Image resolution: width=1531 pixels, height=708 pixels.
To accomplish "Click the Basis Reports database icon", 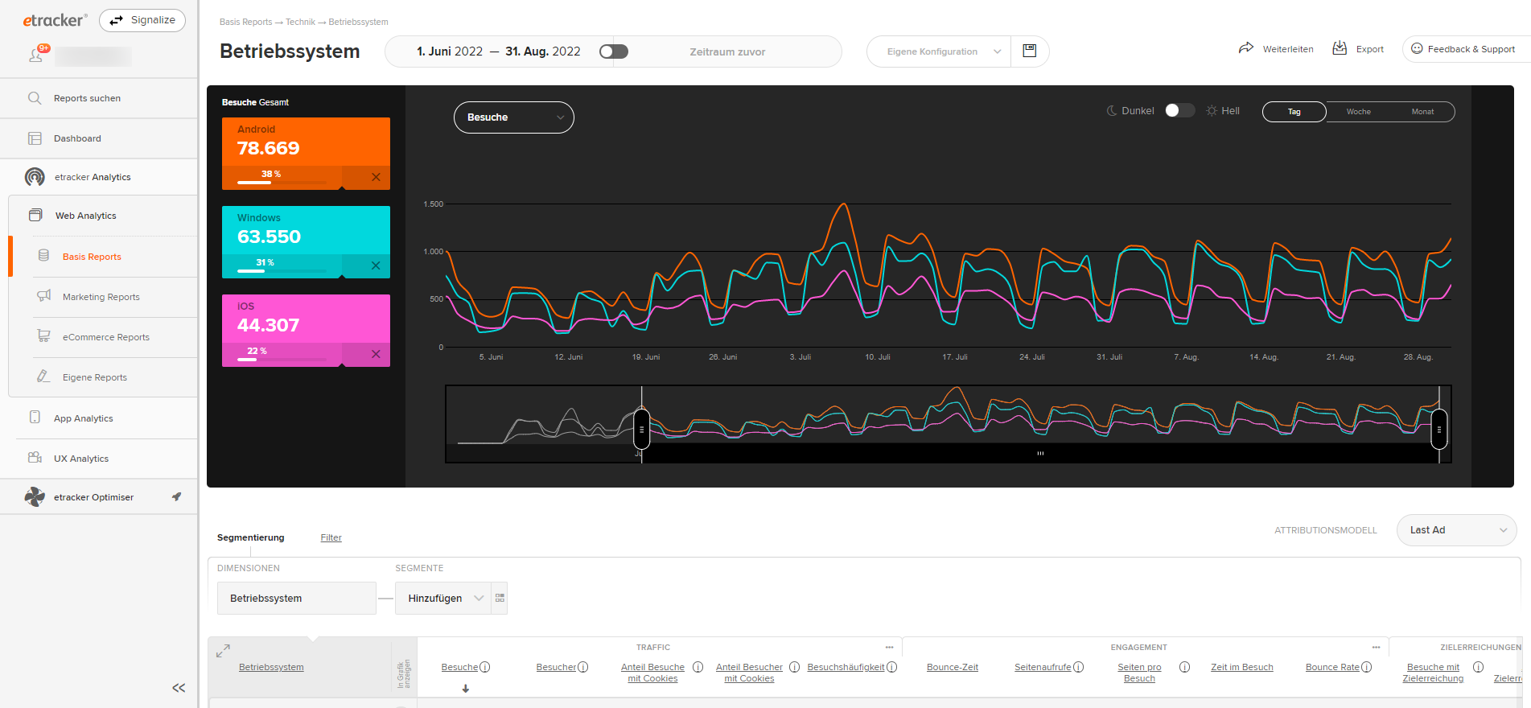I will pos(44,256).
